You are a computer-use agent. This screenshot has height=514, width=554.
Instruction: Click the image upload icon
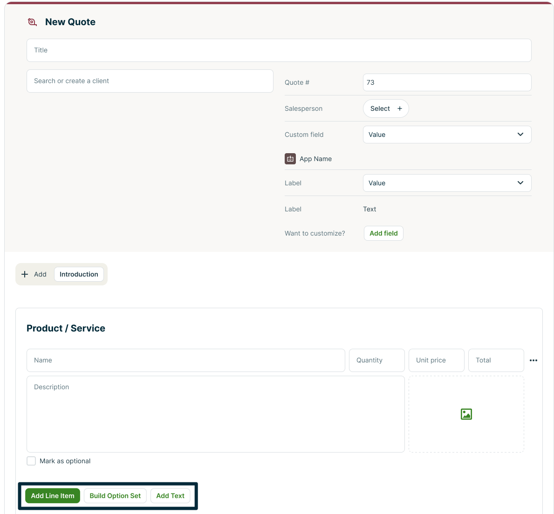[x=466, y=414]
